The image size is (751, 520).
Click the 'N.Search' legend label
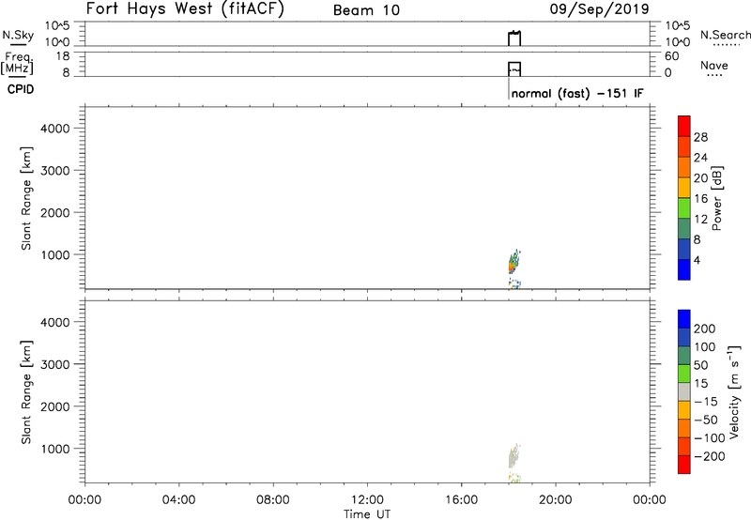pos(725,35)
